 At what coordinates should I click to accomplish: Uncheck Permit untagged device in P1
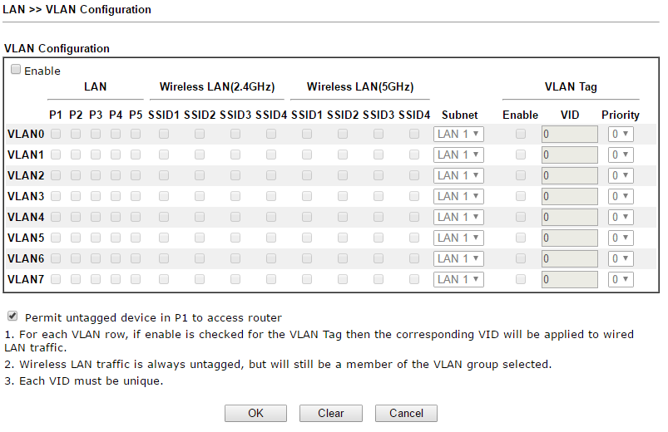[x=12, y=317]
